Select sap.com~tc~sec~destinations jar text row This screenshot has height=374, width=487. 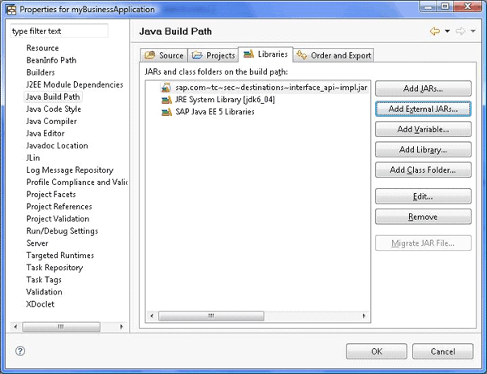(271, 88)
